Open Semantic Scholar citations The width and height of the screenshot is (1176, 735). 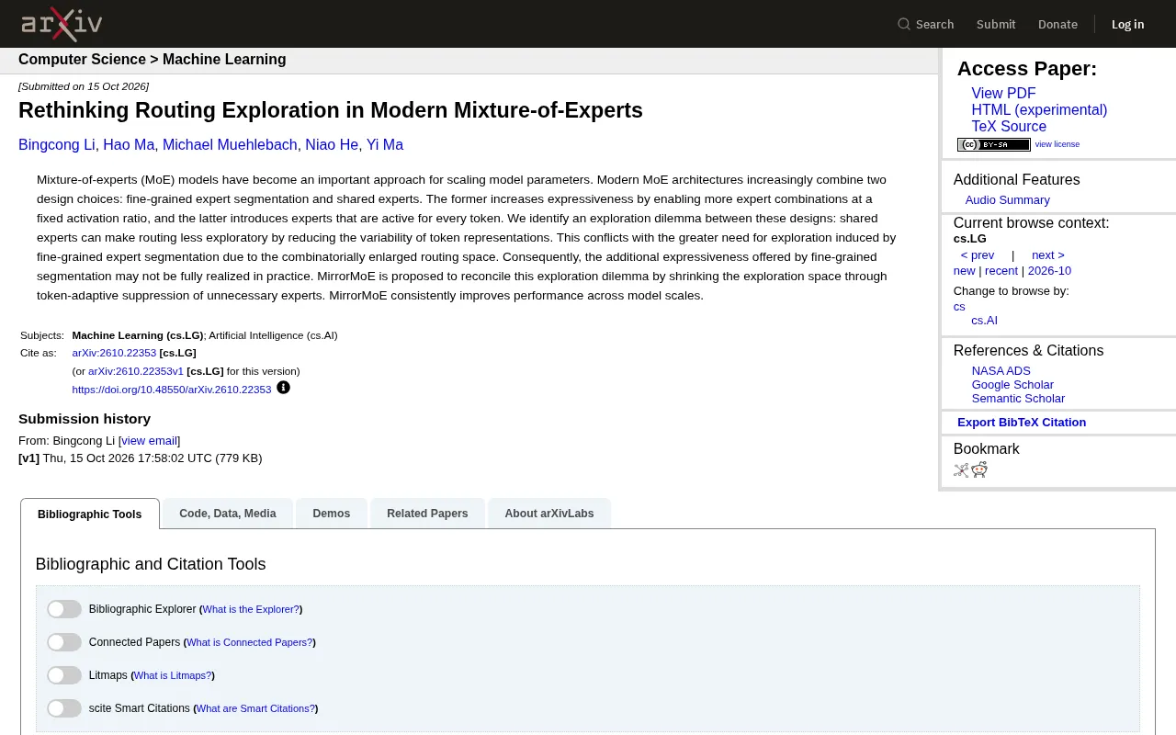click(x=1018, y=399)
